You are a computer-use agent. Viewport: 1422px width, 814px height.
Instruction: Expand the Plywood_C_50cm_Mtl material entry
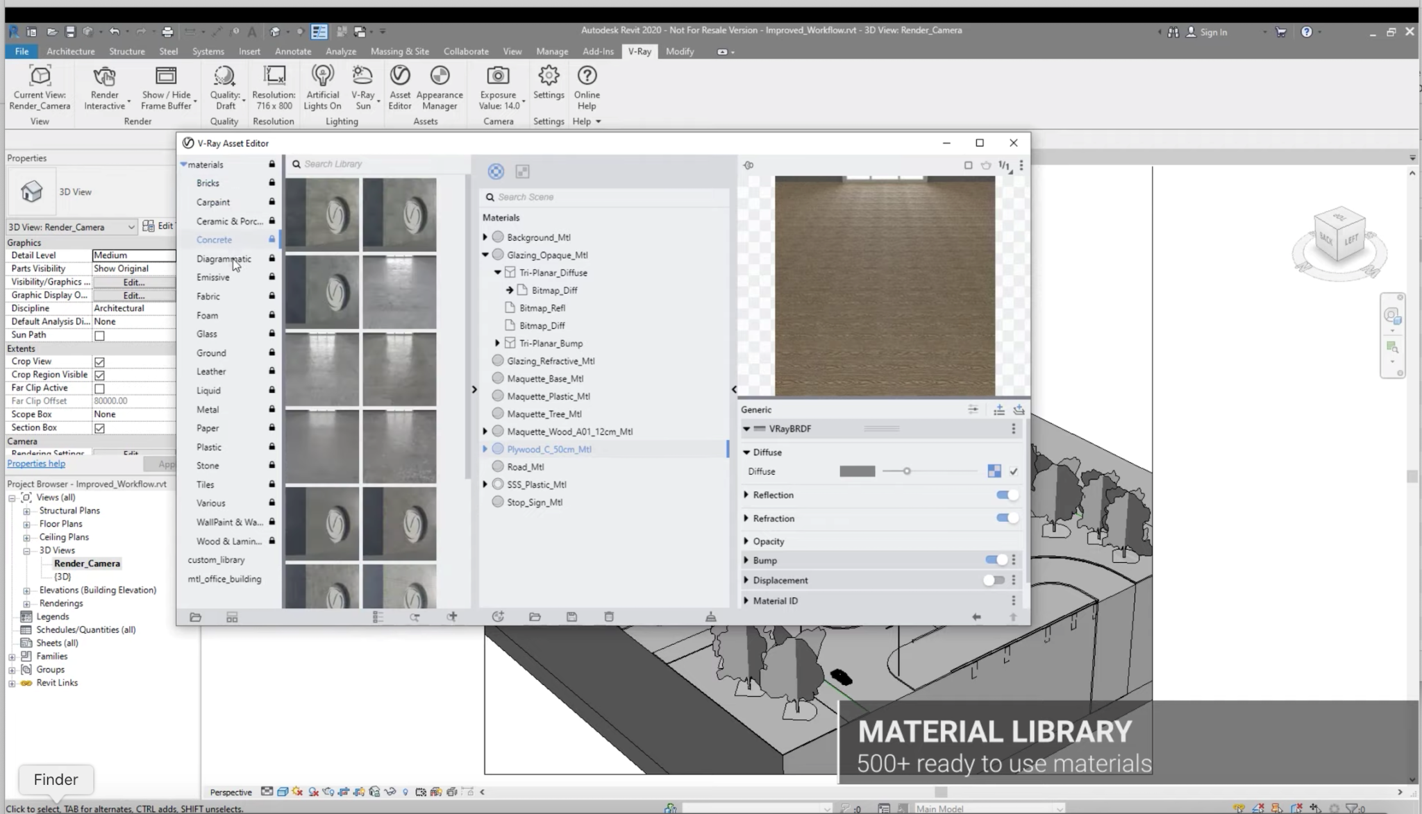tap(485, 449)
